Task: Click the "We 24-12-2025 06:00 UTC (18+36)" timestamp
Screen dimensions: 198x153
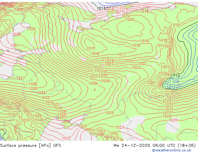Action: click(155, 146)
